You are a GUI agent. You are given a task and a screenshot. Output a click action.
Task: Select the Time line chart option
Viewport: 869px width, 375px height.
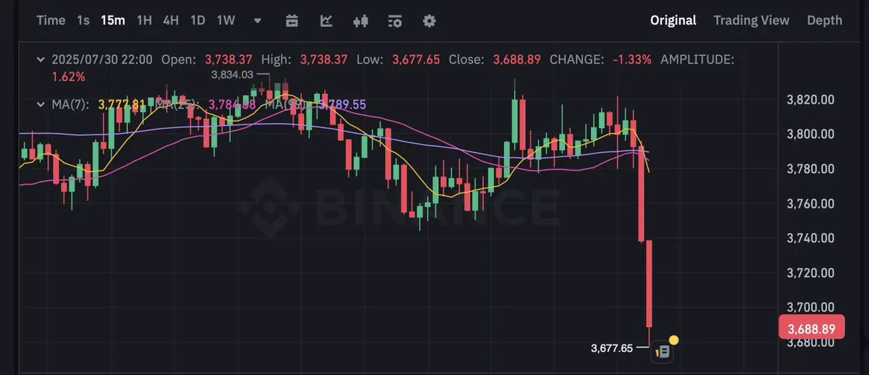coord(51,20)
